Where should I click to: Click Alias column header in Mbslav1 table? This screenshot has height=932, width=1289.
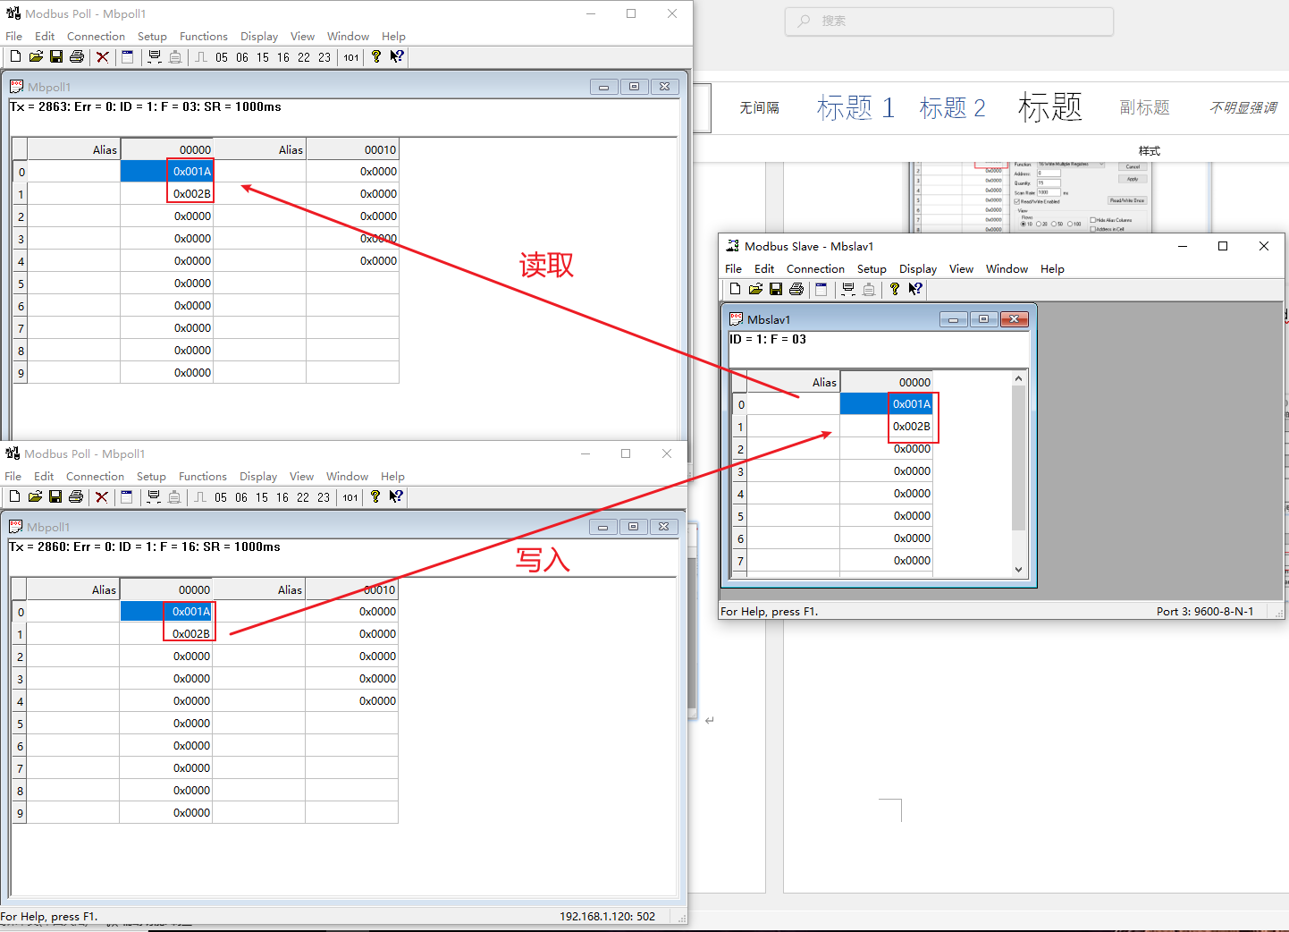pyautogui.click(x=794, y=382)
